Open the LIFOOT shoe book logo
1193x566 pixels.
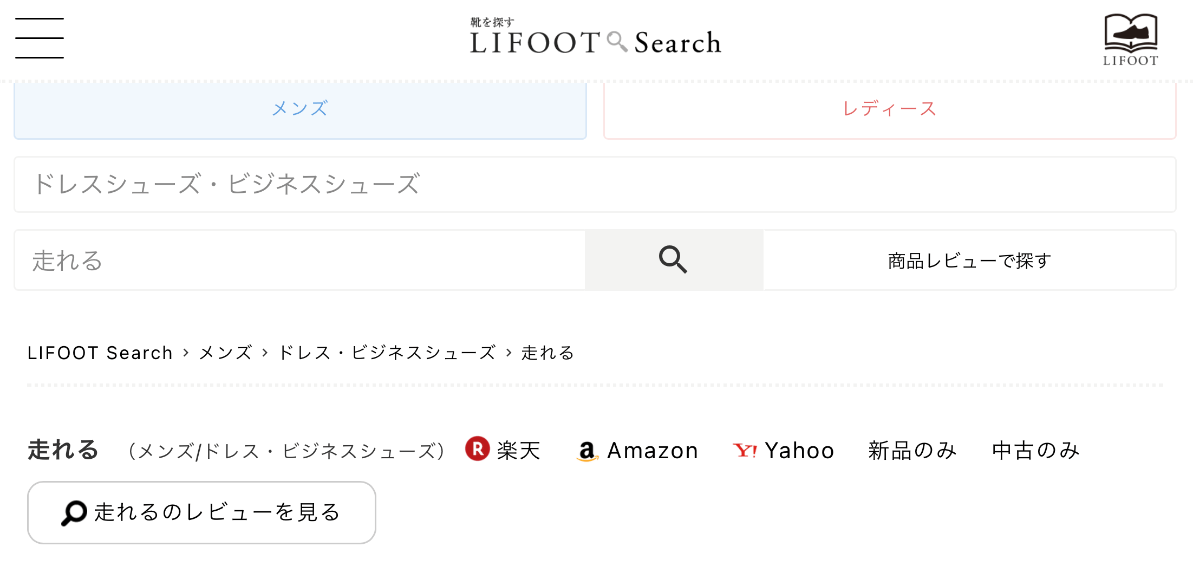point(1130,40)
